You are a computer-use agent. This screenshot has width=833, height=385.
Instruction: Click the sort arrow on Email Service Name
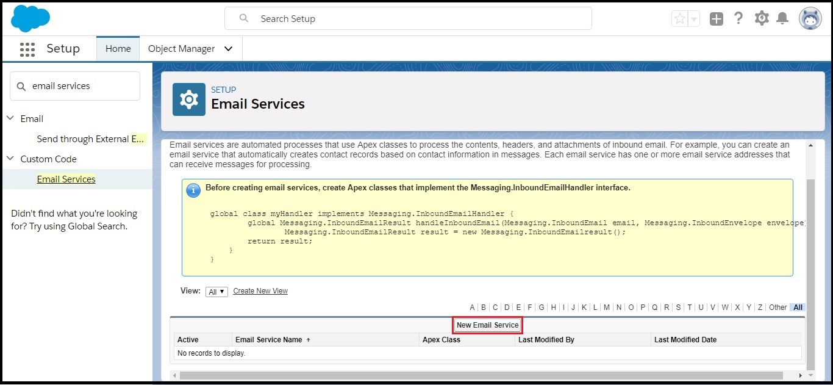308,340
